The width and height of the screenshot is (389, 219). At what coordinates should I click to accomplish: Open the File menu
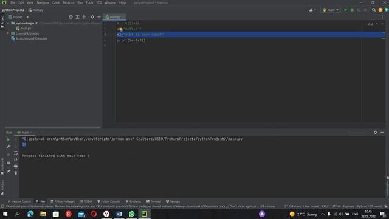tap(13, 2)
